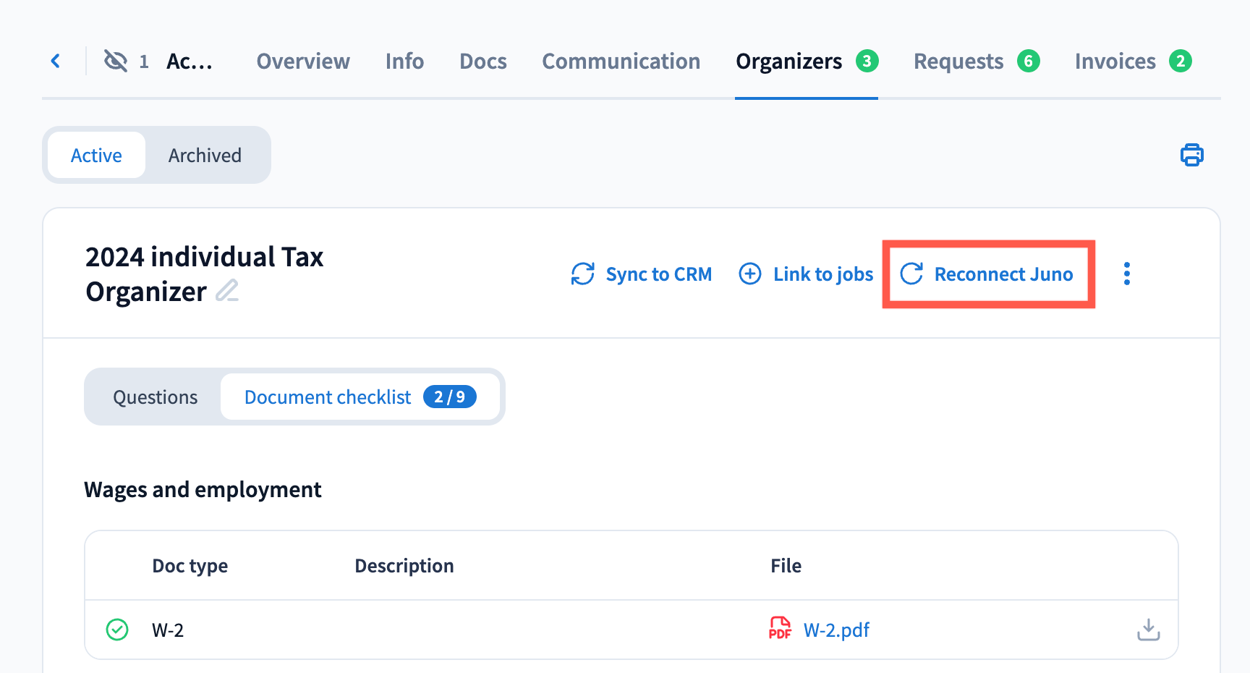Viewport: 1250px width, 673px height.
Task: Open the W-2.pdf file link
Action: [x=836, y=630]
